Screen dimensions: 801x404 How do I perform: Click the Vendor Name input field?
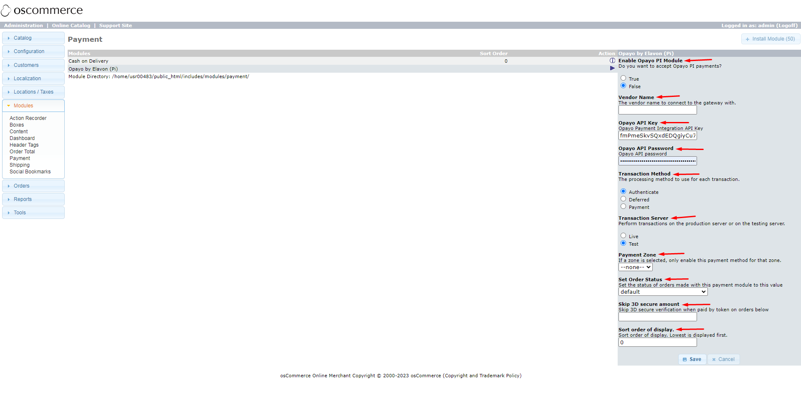click(x=657, y=110)
